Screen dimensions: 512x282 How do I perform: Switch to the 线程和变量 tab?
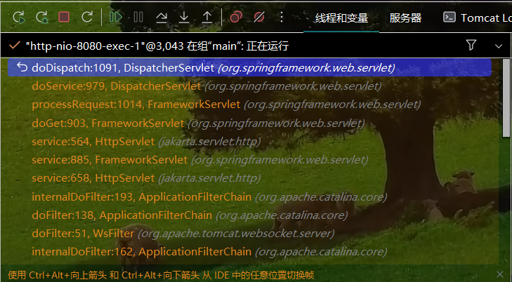(x=341, y=18)
